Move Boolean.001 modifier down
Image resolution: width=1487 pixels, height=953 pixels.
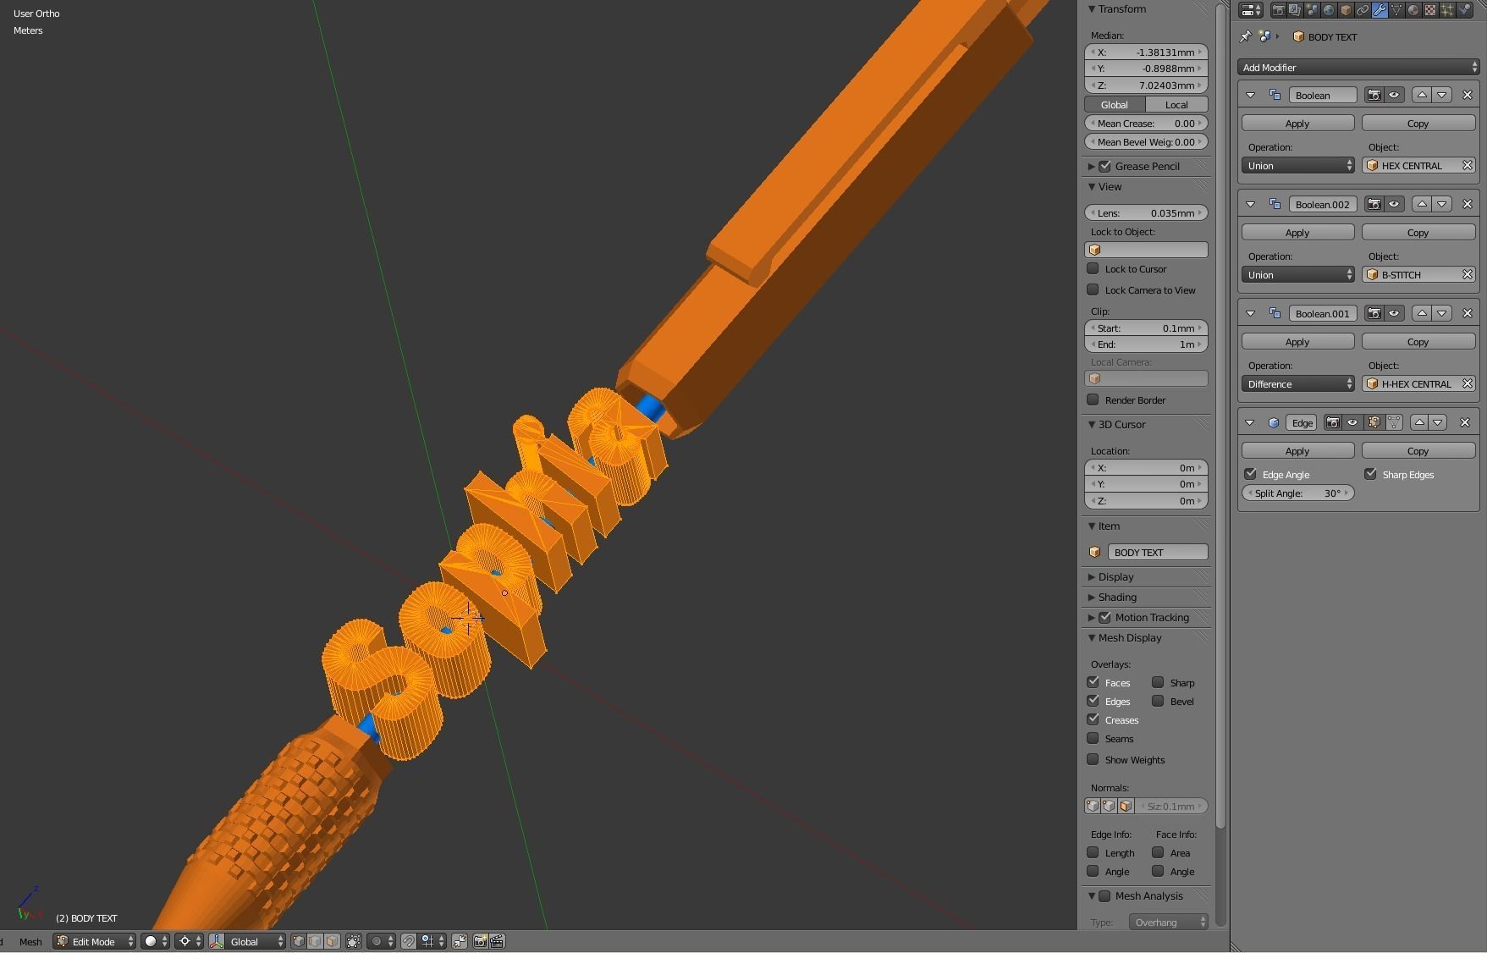click(x=1441, y=313)
